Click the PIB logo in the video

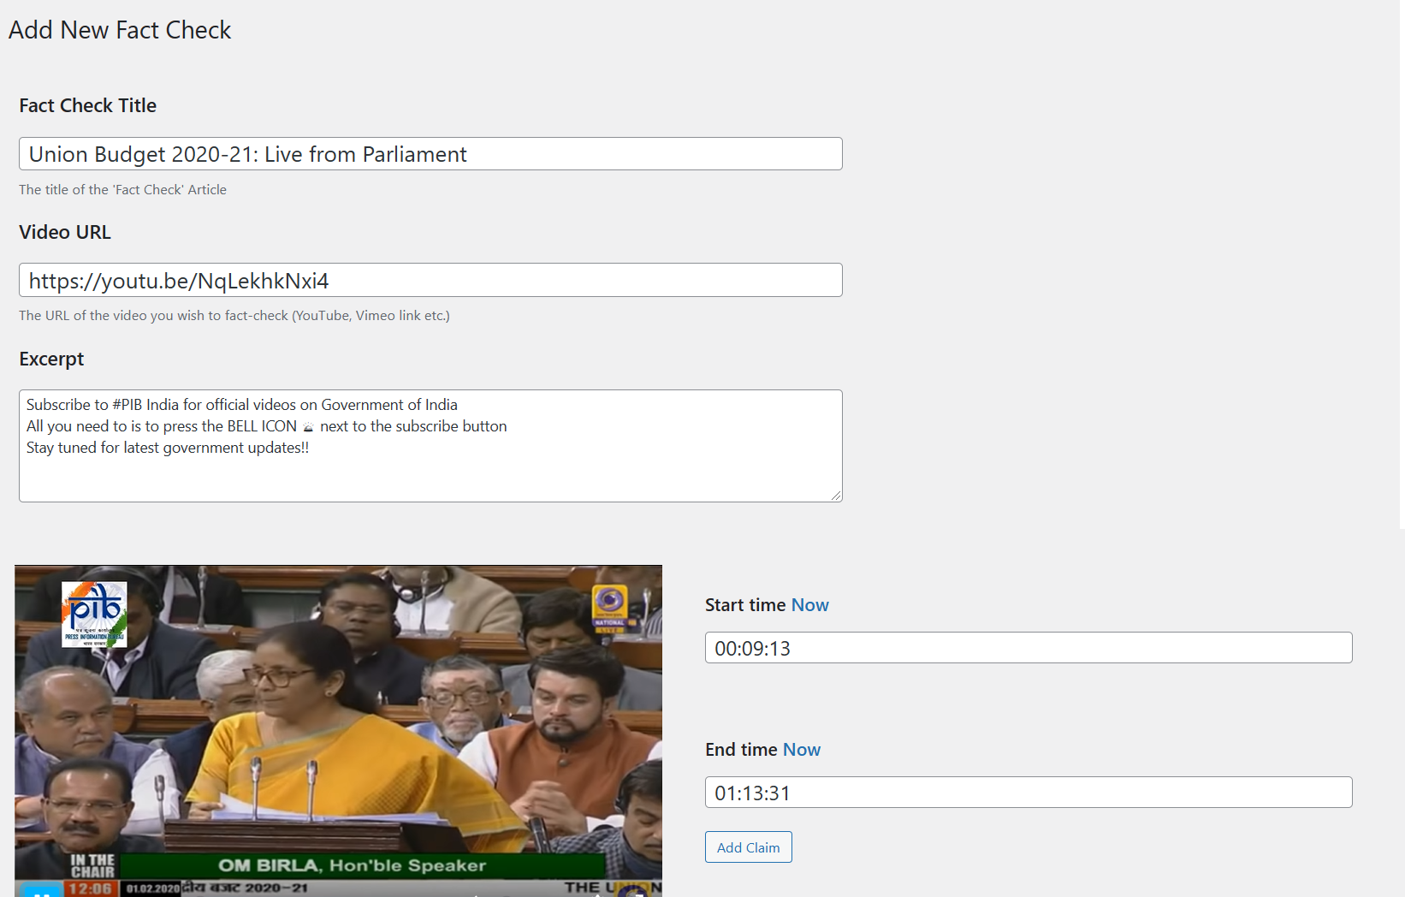click(94, 615)
